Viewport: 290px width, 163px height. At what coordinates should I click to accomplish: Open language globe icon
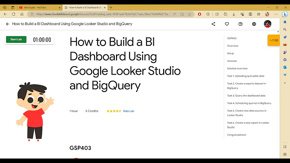coord(254,24)
